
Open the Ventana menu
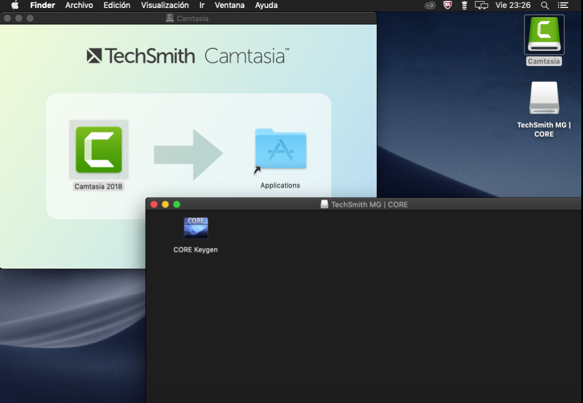(x=229, y=5)
